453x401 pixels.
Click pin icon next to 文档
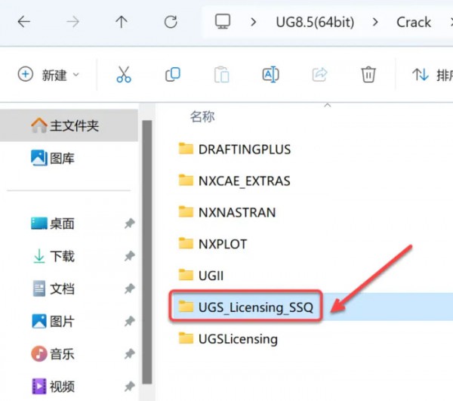click(130, 288)
